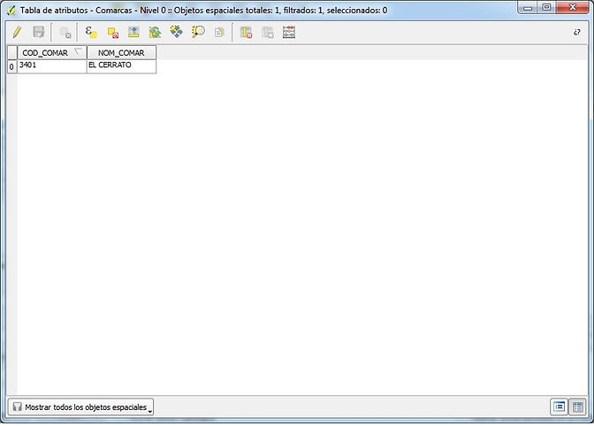The height and width of the screenshot is (426, 594).
Task: Open the select by expression tool
Action: pyautogui.click(x=91, y=32)
